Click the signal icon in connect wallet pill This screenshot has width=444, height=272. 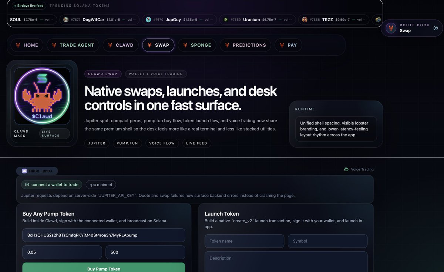tap(27, 185)
